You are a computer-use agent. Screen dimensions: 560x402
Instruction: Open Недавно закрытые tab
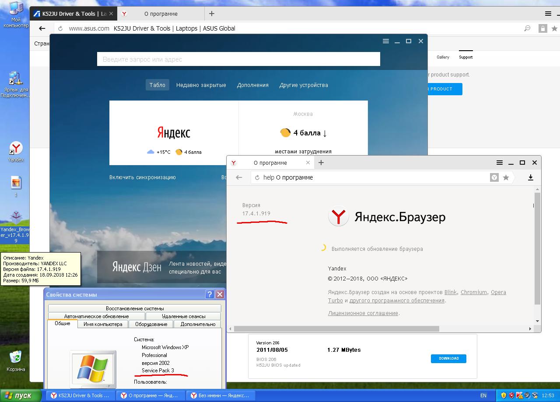201,85
